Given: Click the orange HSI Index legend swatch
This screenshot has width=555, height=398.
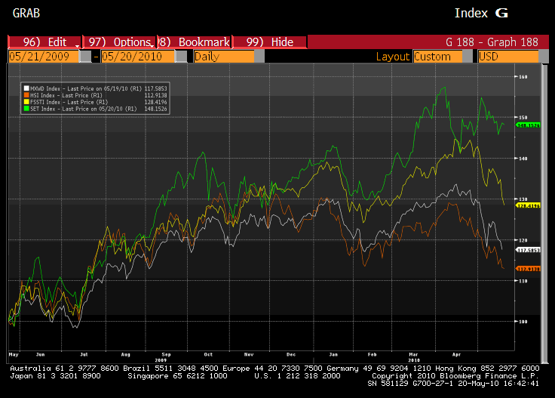Looking at the screenshot, I should tap(26, 95).
